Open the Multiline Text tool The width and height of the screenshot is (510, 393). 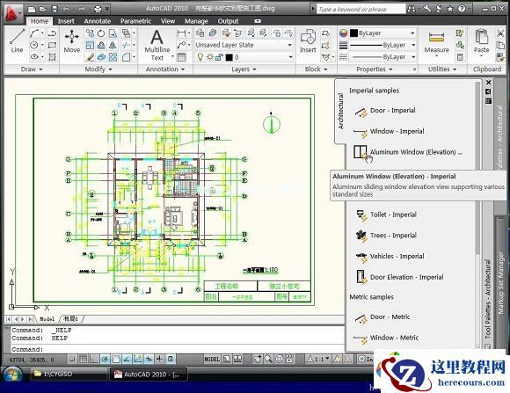click(x=157, y=45)
